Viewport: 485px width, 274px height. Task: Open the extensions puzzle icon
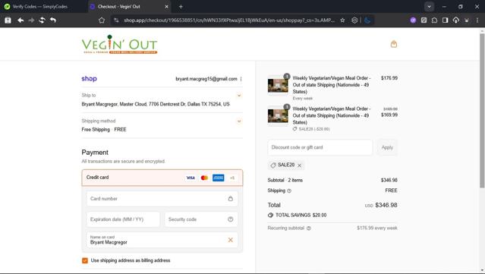click(x=434, y=20)
